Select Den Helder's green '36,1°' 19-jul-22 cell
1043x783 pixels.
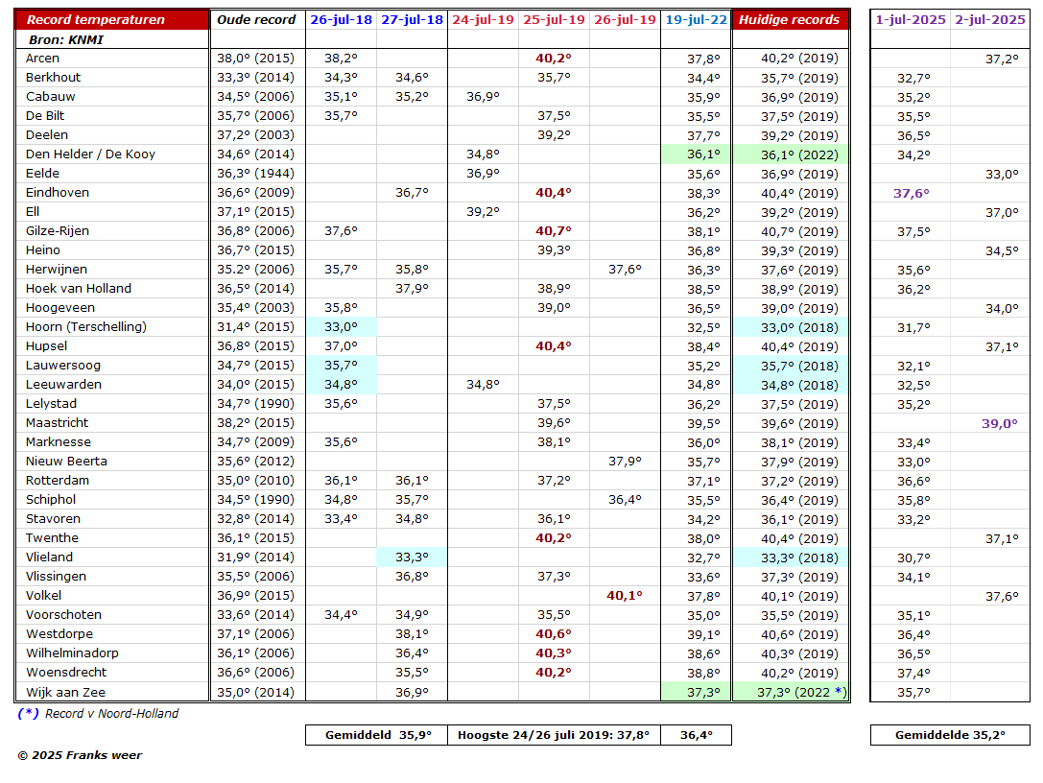pyautogui.click(x=697, y=154)
